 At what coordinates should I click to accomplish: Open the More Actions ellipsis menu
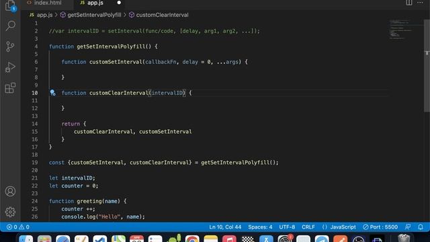pyautogui.click(x=420, y=3)
